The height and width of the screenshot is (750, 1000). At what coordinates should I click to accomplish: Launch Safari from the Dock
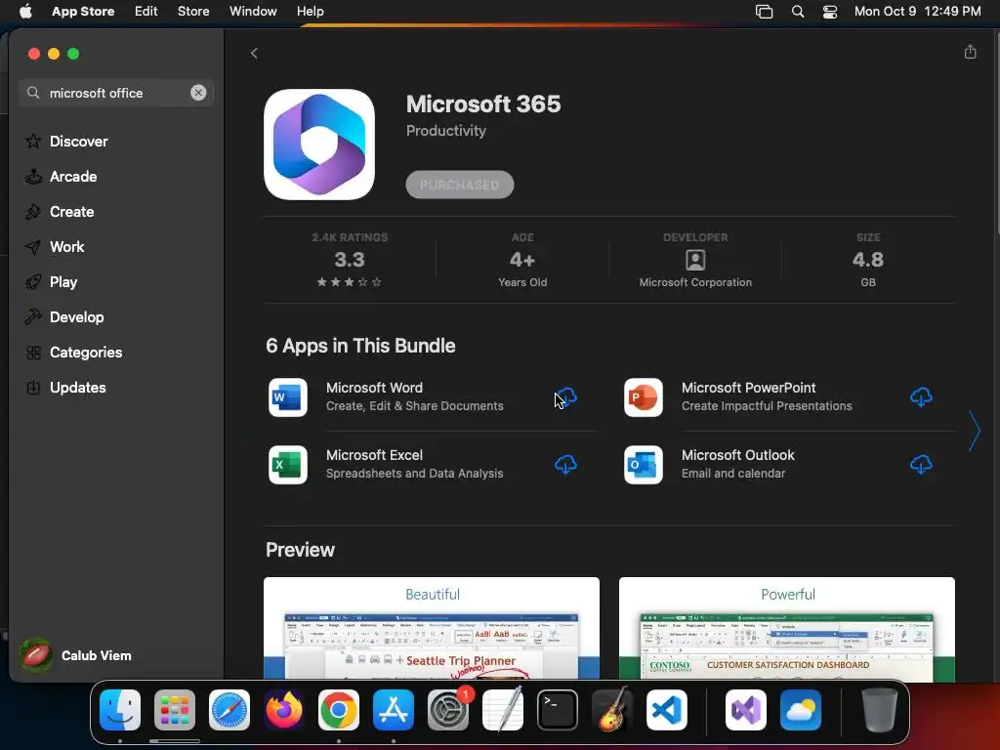(229, 710)
